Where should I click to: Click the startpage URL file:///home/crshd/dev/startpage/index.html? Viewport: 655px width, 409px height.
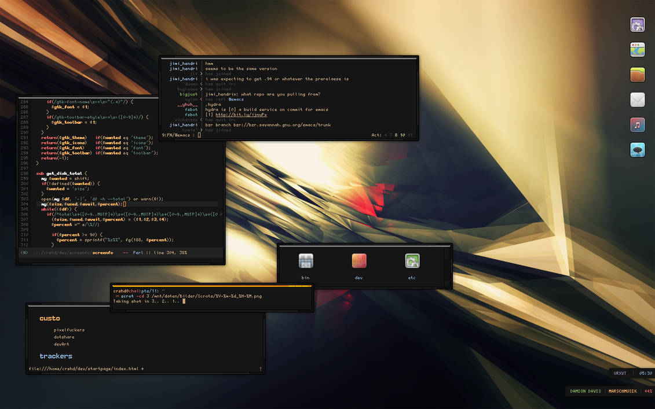pyautogui.click(x=83, y=369)
